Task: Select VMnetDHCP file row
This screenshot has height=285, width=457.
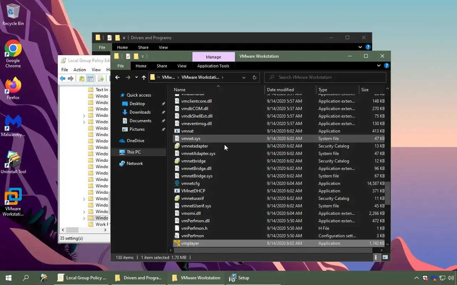Action: click(279, 191)
